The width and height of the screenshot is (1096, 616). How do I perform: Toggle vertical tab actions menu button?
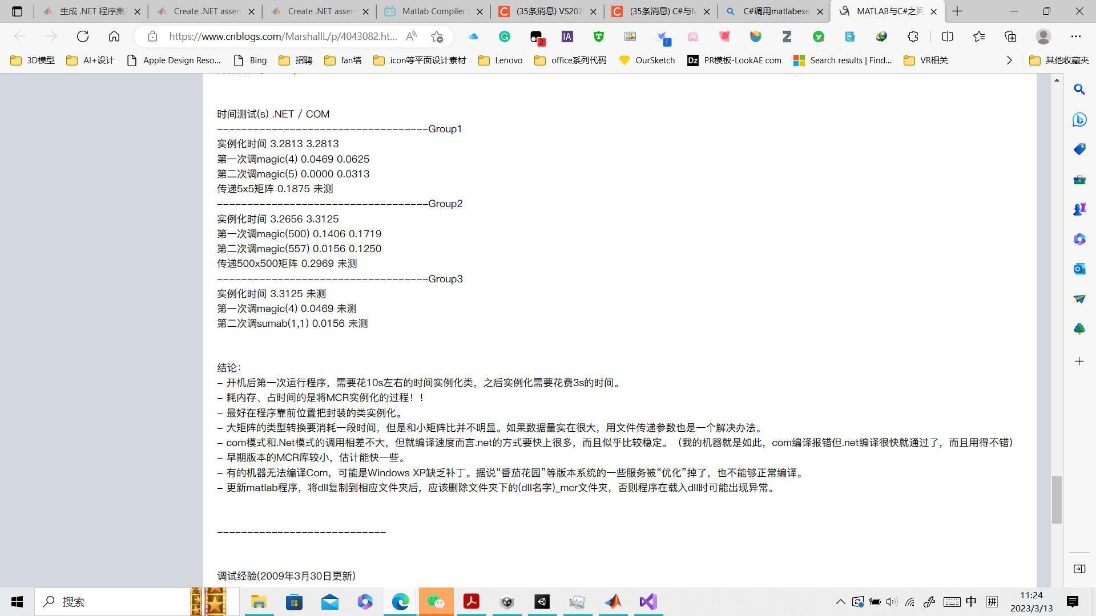pyautogui.click(x=17, y=11)
